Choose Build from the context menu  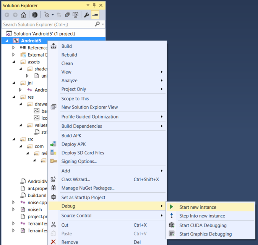pyautogui.click(x=107, y=46)
